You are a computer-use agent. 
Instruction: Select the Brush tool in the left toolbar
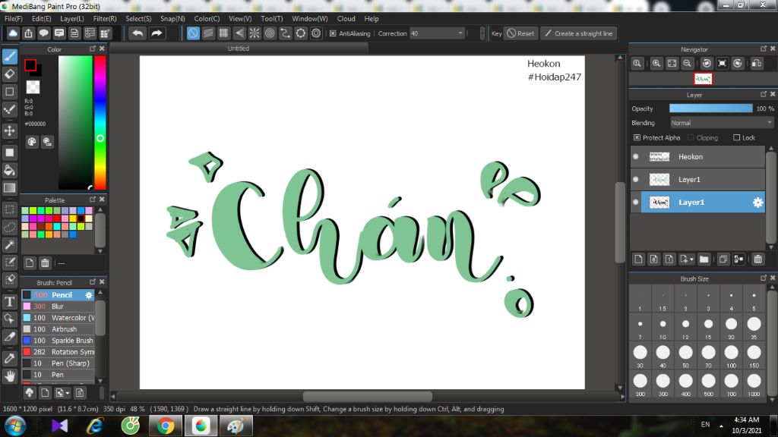pos(9,56)
